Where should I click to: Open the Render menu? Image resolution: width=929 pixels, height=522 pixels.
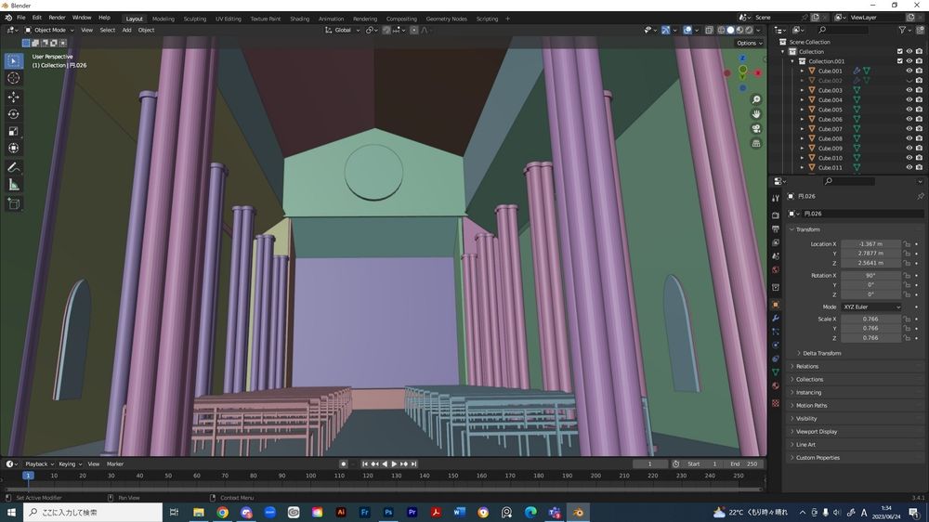(x=57, y=18)
